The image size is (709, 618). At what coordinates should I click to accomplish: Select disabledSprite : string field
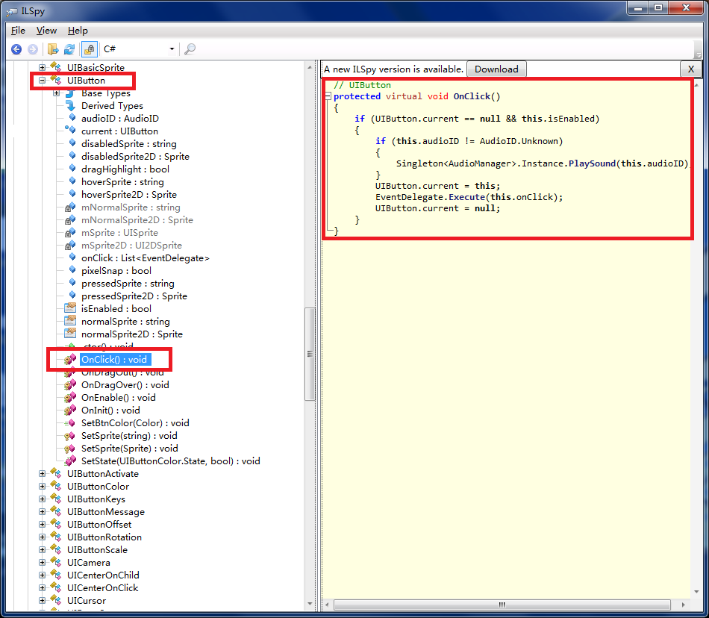(129, 144)
